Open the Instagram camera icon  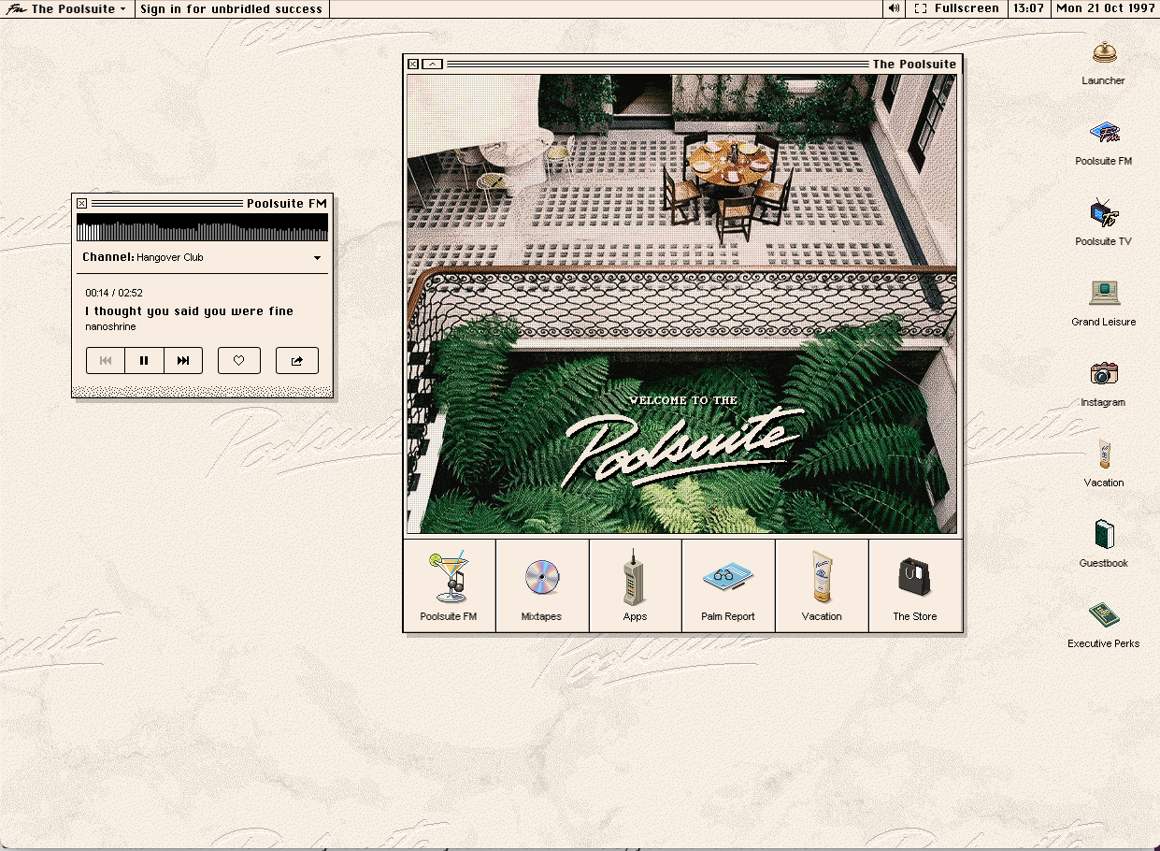1103,376
